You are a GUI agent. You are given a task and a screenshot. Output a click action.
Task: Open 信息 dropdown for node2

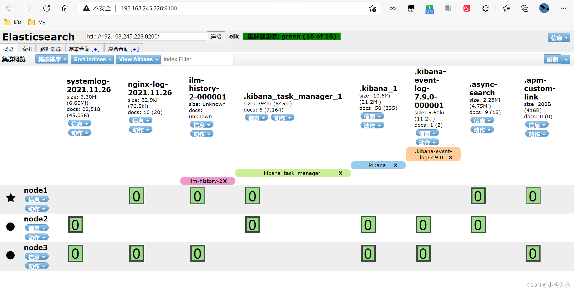[37, 228]
